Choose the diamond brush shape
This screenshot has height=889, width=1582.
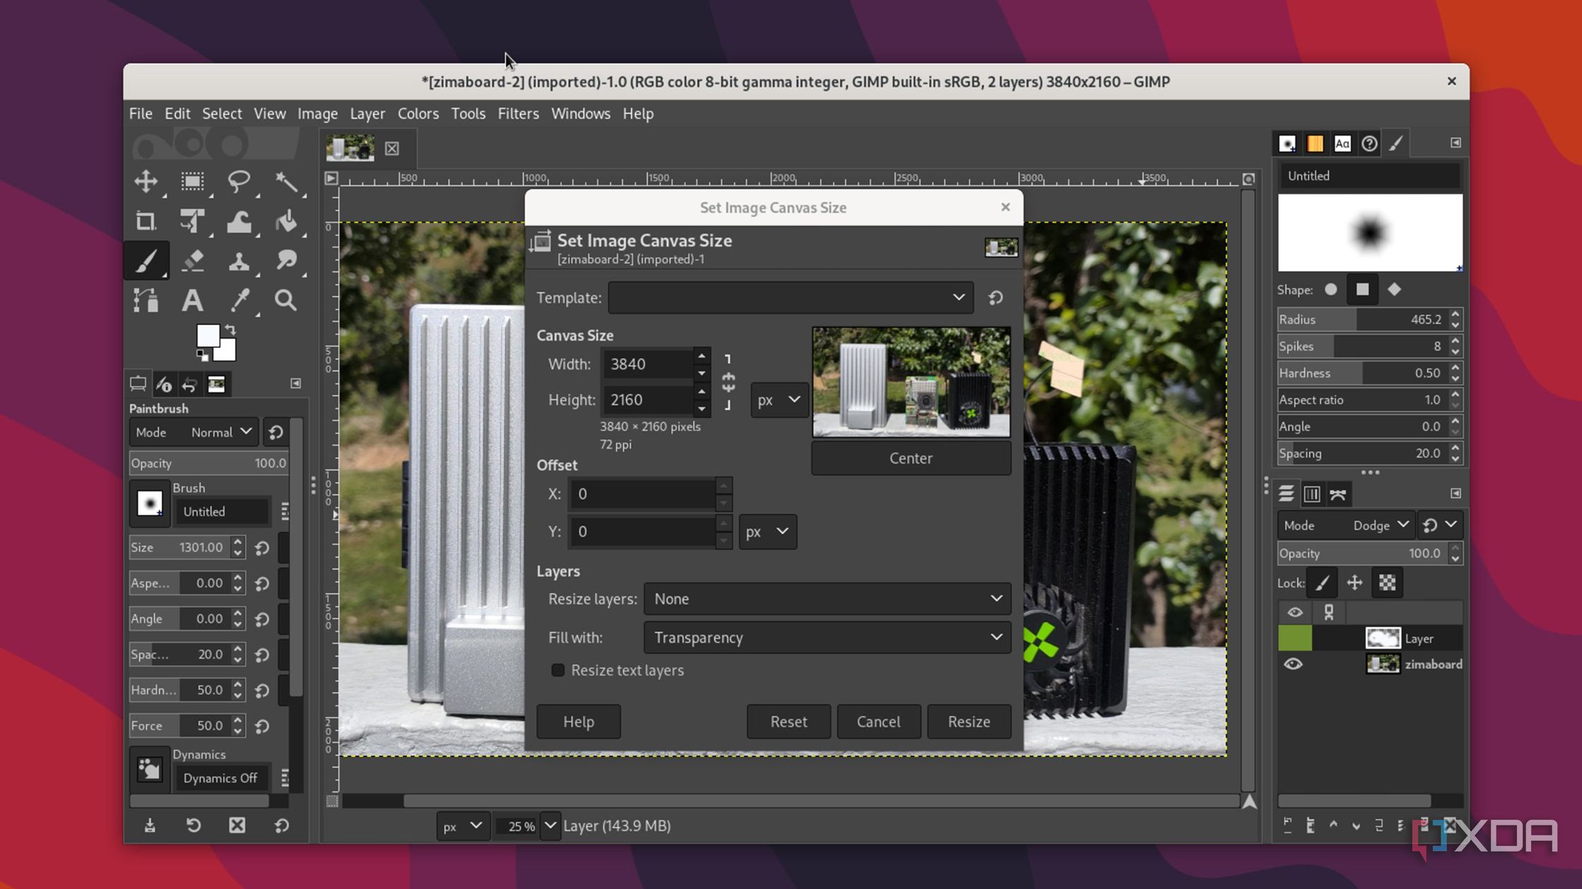point(1394,289)
